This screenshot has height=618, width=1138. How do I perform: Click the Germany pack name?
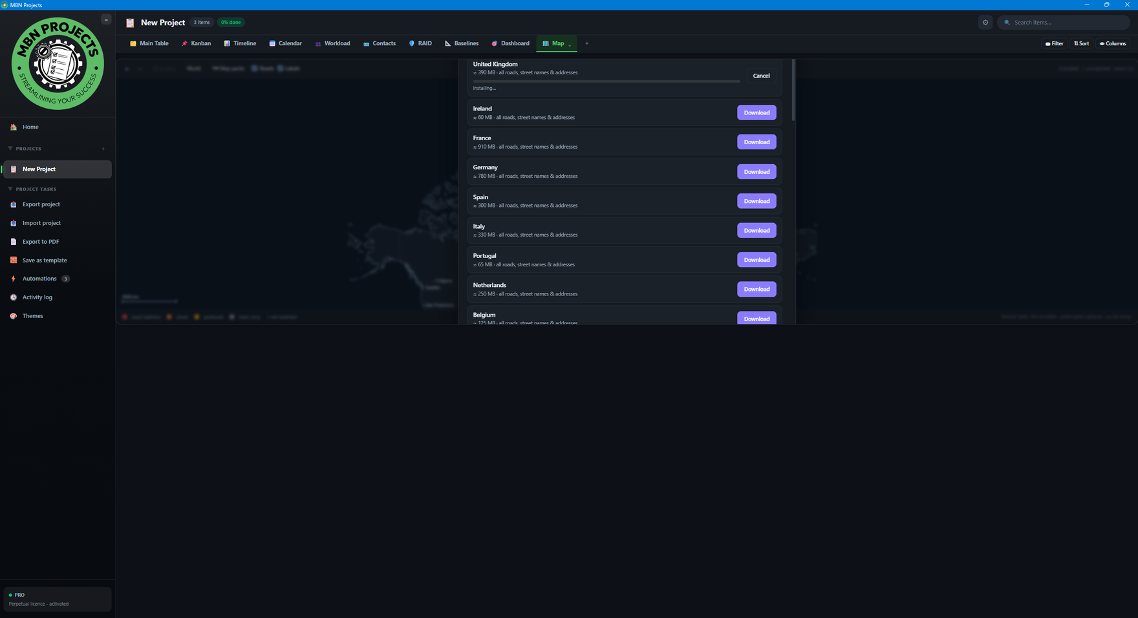coord(486,167)
